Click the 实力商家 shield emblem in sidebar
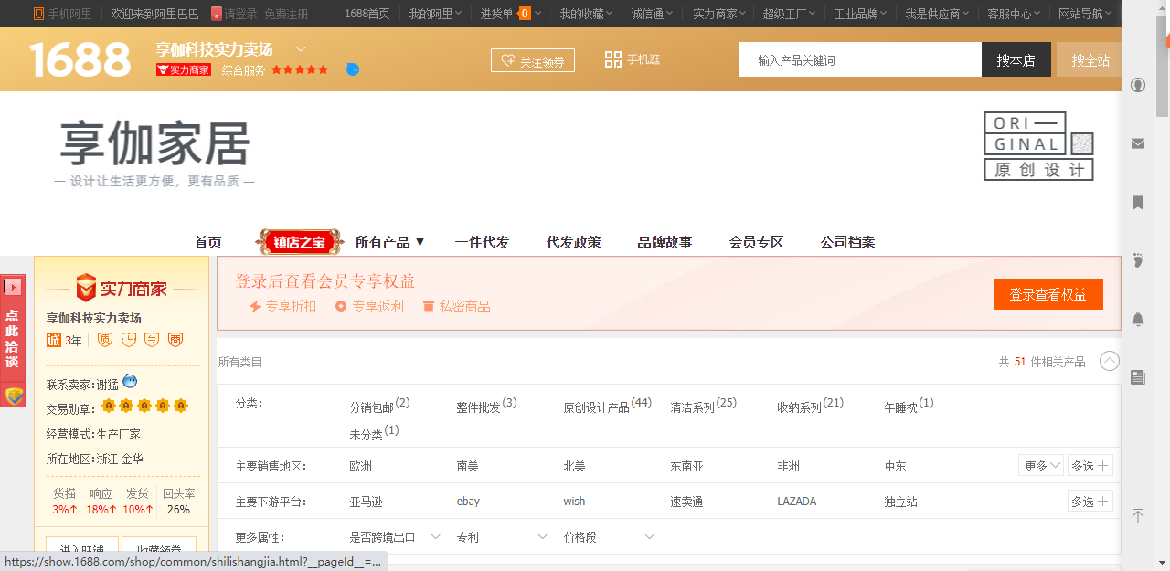This screenshot has height=571, width=1170. coord(86,288)
